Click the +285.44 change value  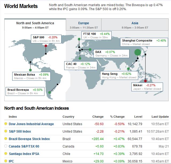pos(97,139)
